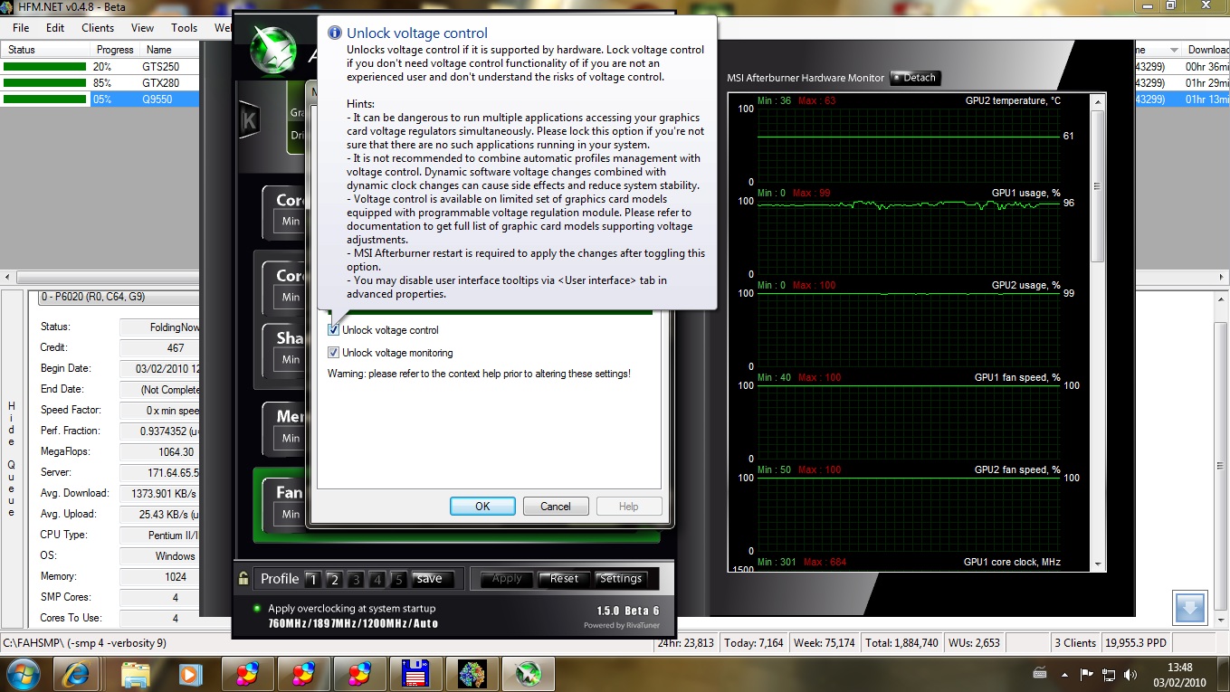Click the hardware monitor scrollbar thumb
Screen dimensions: 1230x692
tap(1097, 185)
